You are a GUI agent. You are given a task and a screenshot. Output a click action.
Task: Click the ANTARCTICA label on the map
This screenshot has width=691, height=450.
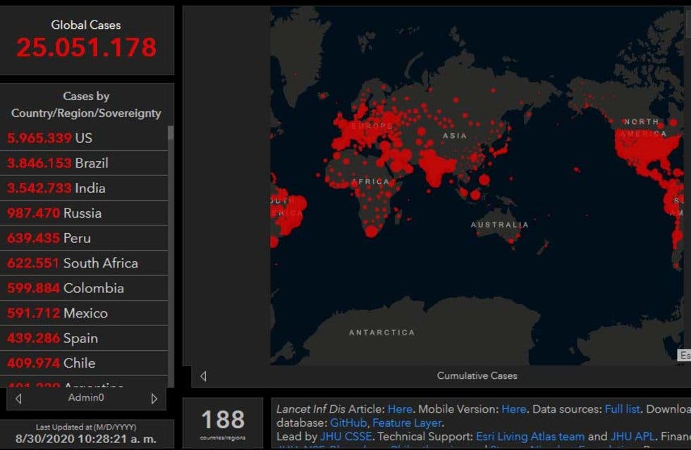point(382,332)
